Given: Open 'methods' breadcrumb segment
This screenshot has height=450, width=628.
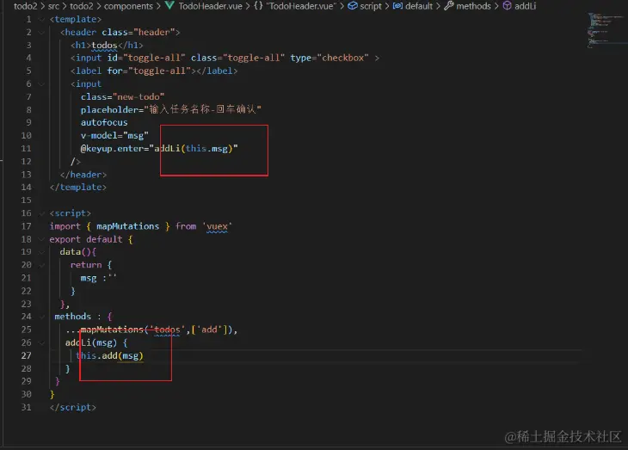Looking at the screenshot, I should (x=473, y=6).
